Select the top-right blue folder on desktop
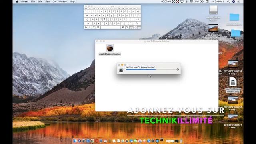The width and height of the screenshot is (256, 144). [234, 17]
